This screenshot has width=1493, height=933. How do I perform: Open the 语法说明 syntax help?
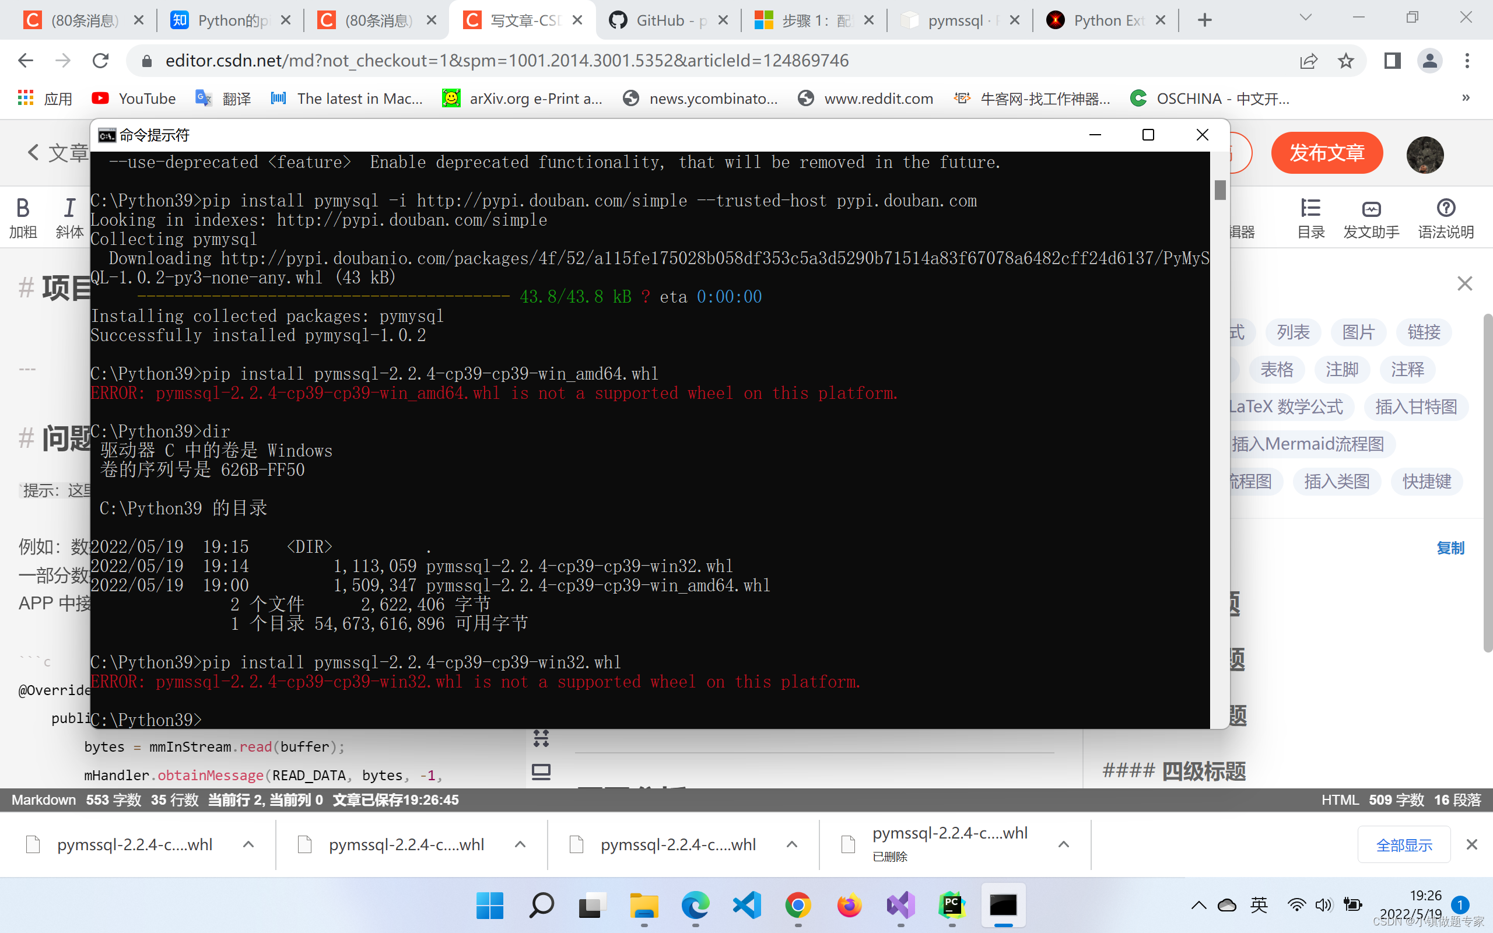(1446, 218)
